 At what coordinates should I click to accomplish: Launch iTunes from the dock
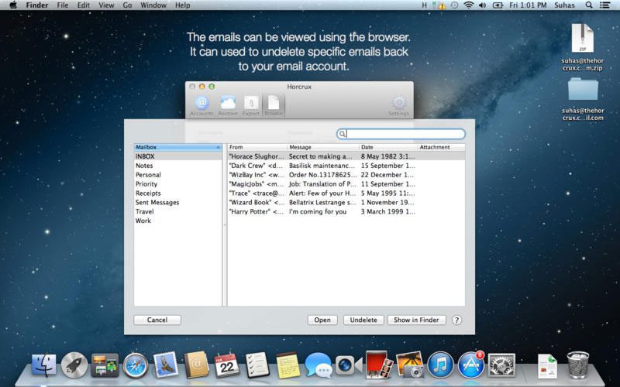[x=440, y=365]
